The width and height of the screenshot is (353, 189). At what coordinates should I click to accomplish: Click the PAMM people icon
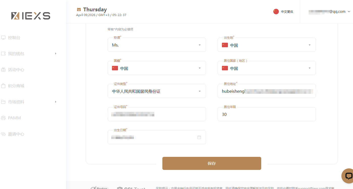point(3,118)
